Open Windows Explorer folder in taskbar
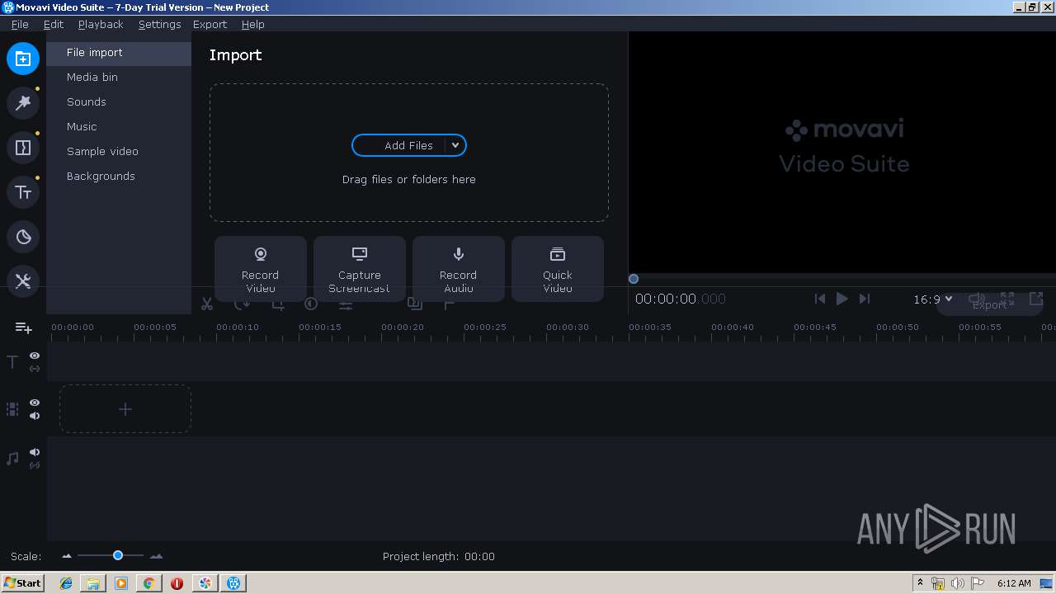Image resolution: width=1056 pixels, height=594 pixels. (x=93, y=583)
